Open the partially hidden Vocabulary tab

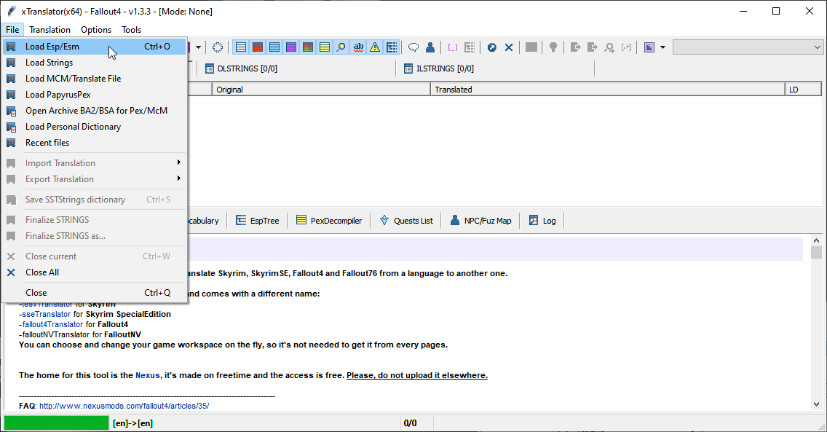click(203, 221)
